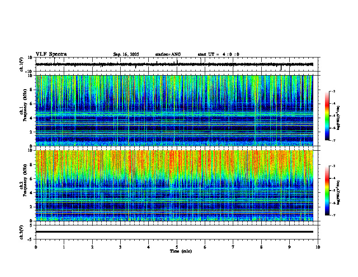The height and width of the screenshot is (277, 358).
Task: Click the ch.1 colorbar label "log(PSD)(V²/Hz)"
Action: pyautogui.click(x=339, y=118)
